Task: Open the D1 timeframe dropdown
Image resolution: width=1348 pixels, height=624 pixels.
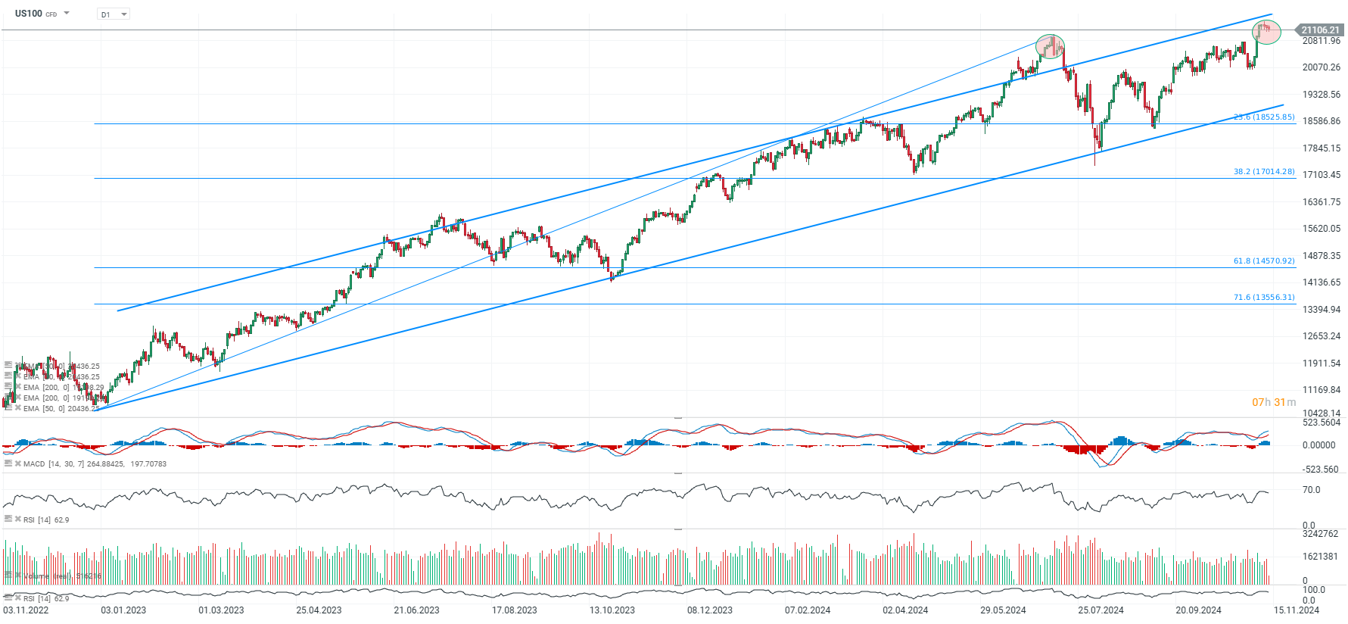Action: tap(114, 14)
